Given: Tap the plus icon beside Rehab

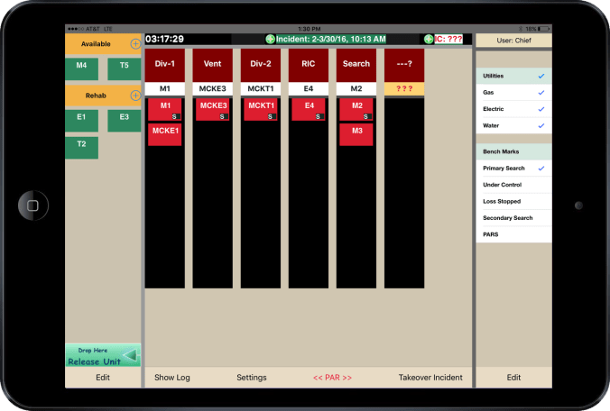Looking at the screenshot, I should click(x=135, y=95).
